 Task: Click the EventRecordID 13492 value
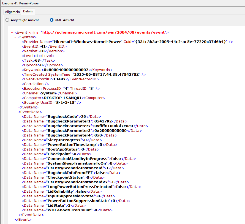pyautogui.click(x=59, y=79)
